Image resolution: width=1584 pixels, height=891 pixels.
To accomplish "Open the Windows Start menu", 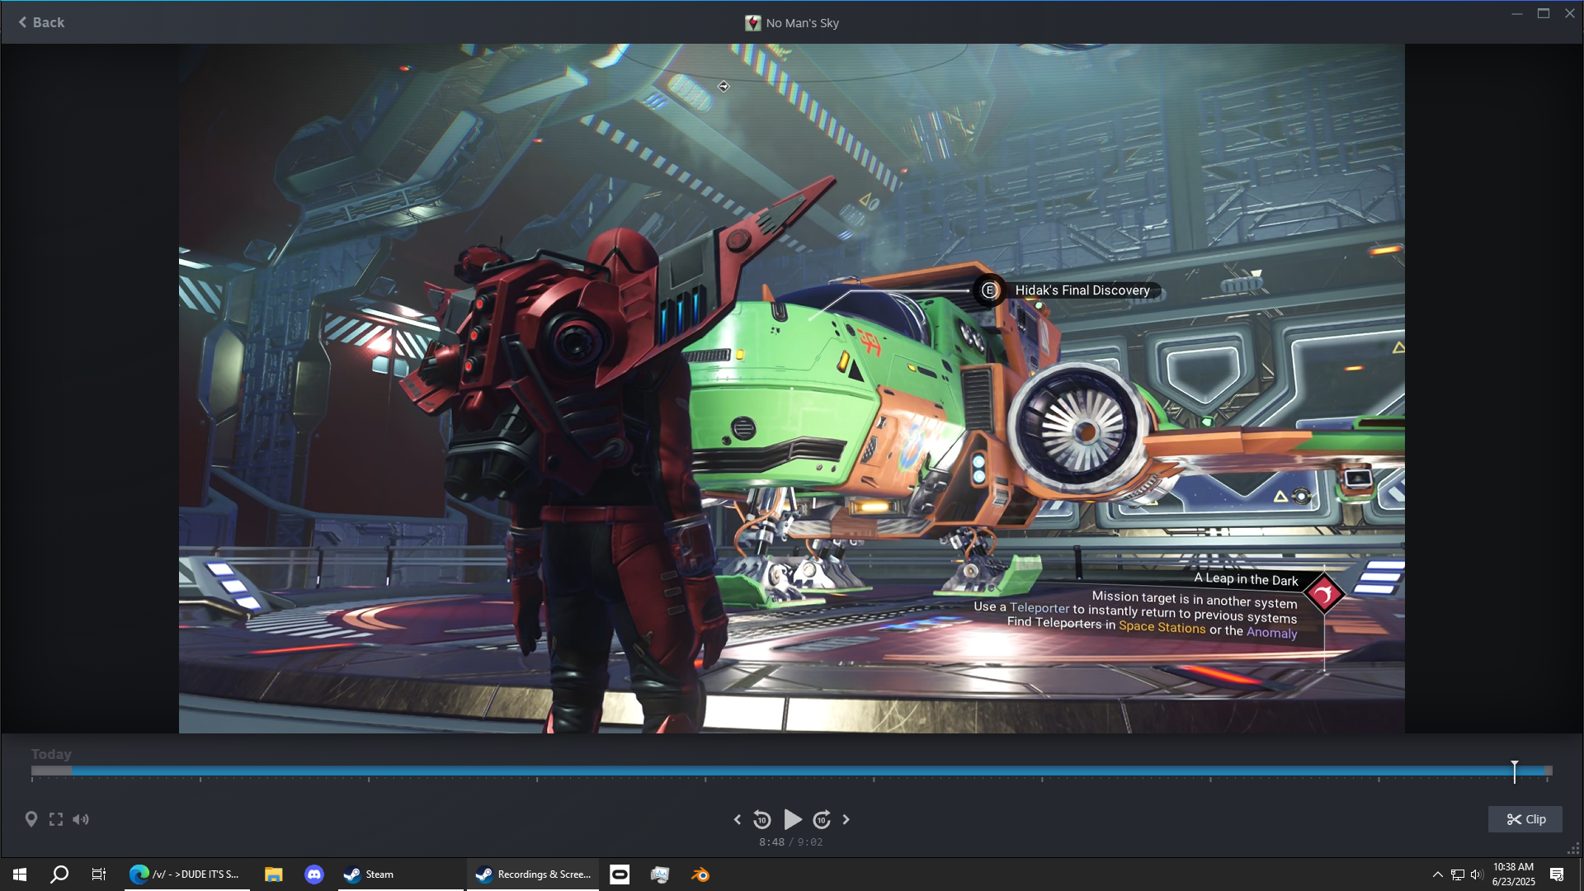I will [x=20, y=874].
